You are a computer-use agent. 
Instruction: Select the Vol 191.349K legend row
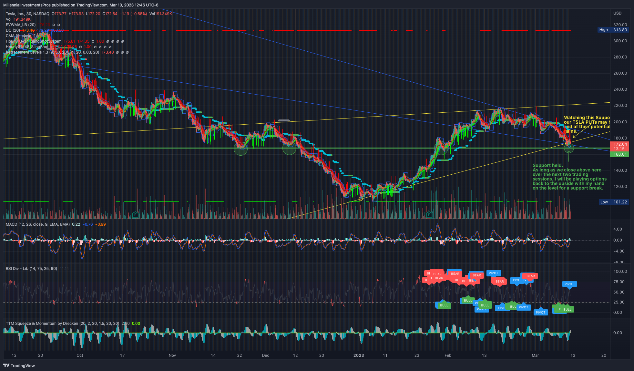(18, 19)
